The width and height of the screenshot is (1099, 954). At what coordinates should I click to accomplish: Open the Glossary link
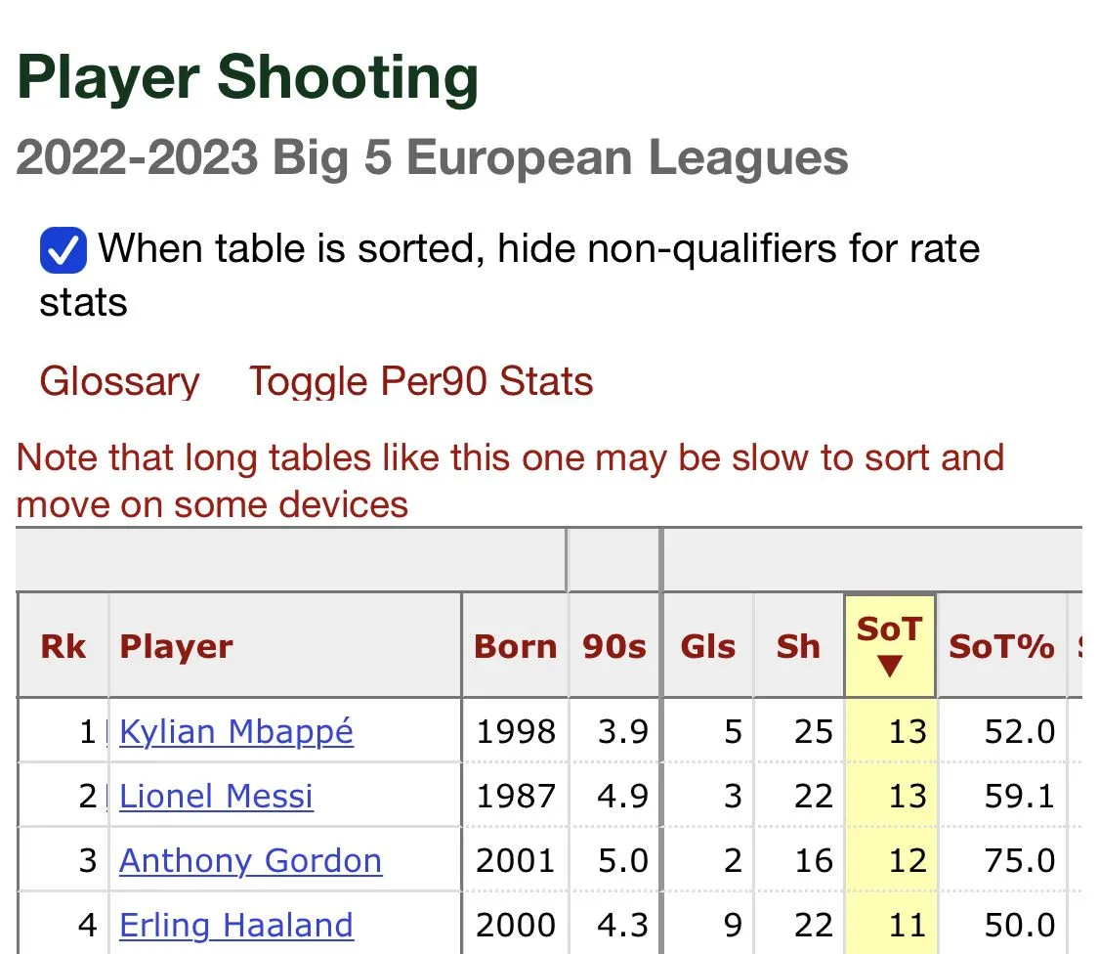(119, 381)
